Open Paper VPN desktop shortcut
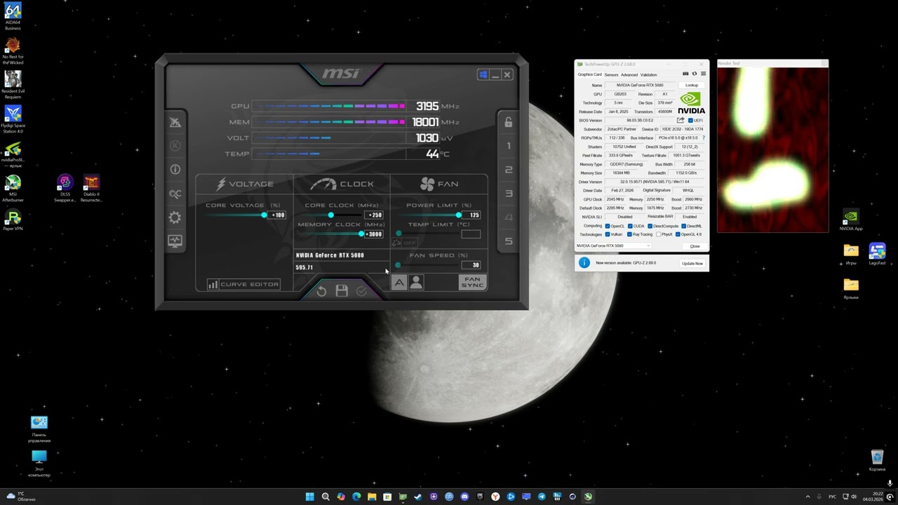 coord(13,221)
